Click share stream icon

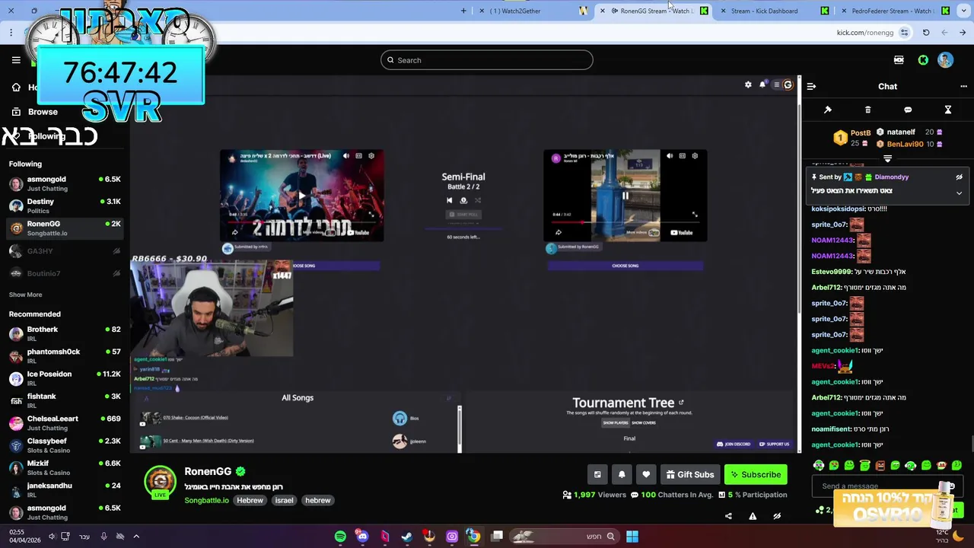pos(728,516)
